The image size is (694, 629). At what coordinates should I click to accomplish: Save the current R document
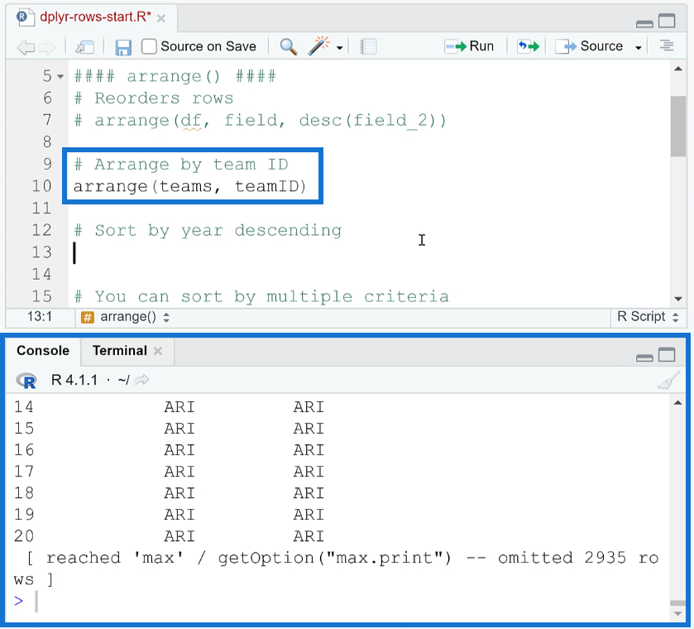click(x=123, y=47)
